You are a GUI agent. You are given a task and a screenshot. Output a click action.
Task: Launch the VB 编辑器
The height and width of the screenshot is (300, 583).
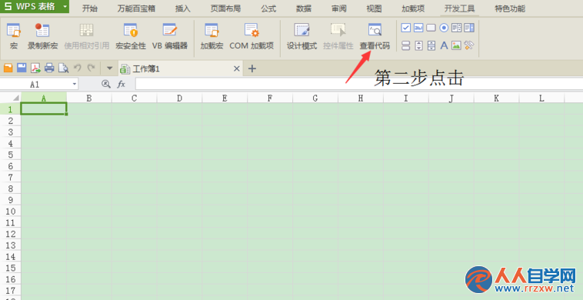(170, 36)
